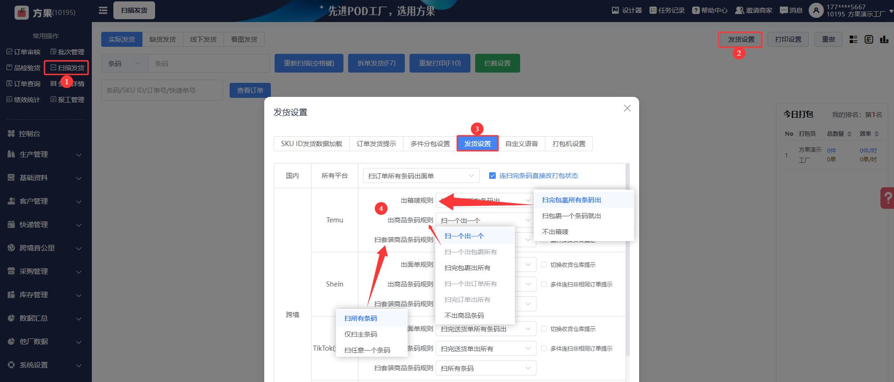Viewport: 894px width, 382px height.
Task: Switch to the 自定义语音 tab
Action: point(521,144)
